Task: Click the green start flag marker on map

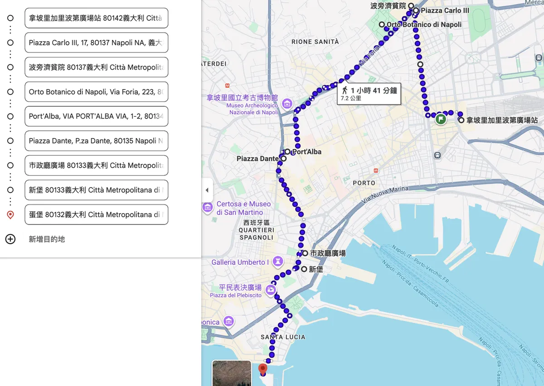Action: pyautogui.click(x=441, y=119)
